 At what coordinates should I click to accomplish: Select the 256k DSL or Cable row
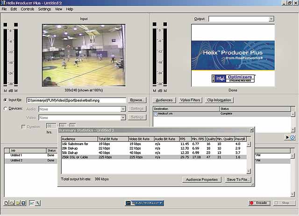tap(154, 157)
